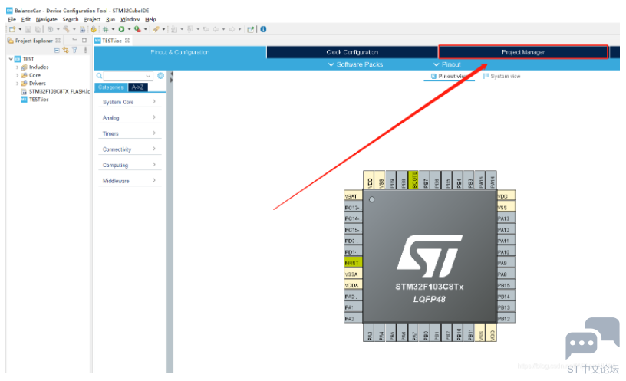The height and width of the screenshot is (381, 626).
Task: Open the File menu
Action: click(12, 20)
